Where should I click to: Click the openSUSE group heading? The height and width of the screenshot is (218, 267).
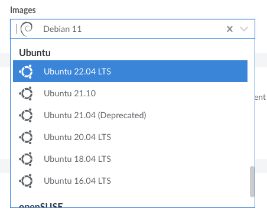(41, 205)
